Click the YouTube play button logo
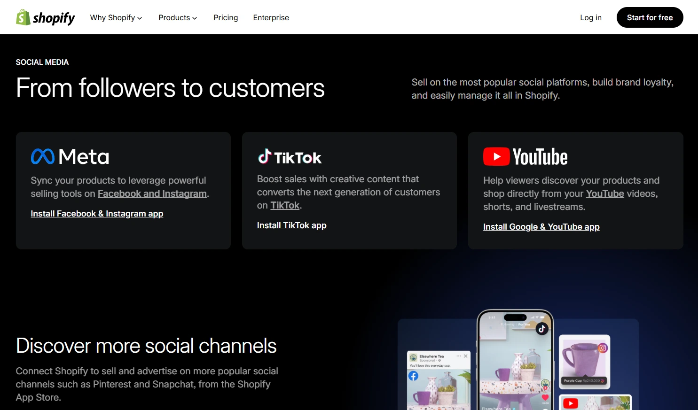Image resolution: width=698 pixels, height=410 pixels. [x=496, y=156]
